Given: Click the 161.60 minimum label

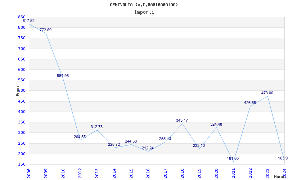Looking at the screenshot, I should [233, 158].
